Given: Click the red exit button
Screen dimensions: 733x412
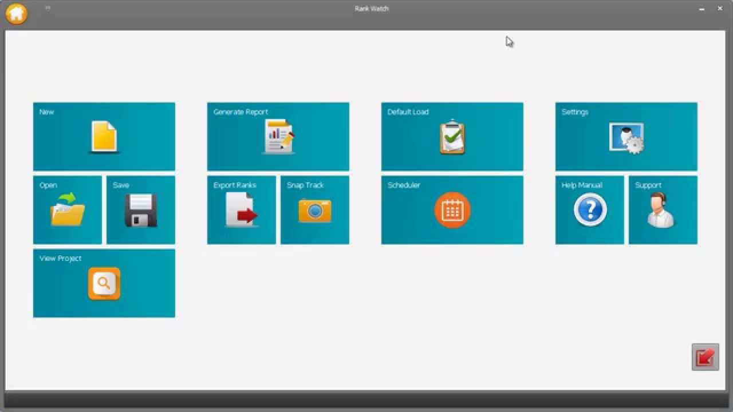Looking at the screenshot, I should click(706, 357).
